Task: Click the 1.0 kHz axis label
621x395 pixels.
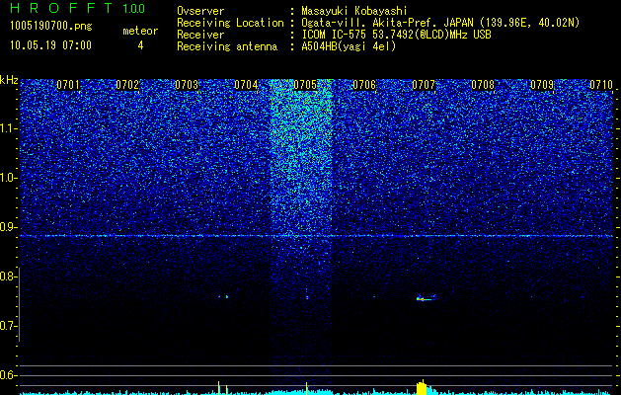Action: coord(8,178)
